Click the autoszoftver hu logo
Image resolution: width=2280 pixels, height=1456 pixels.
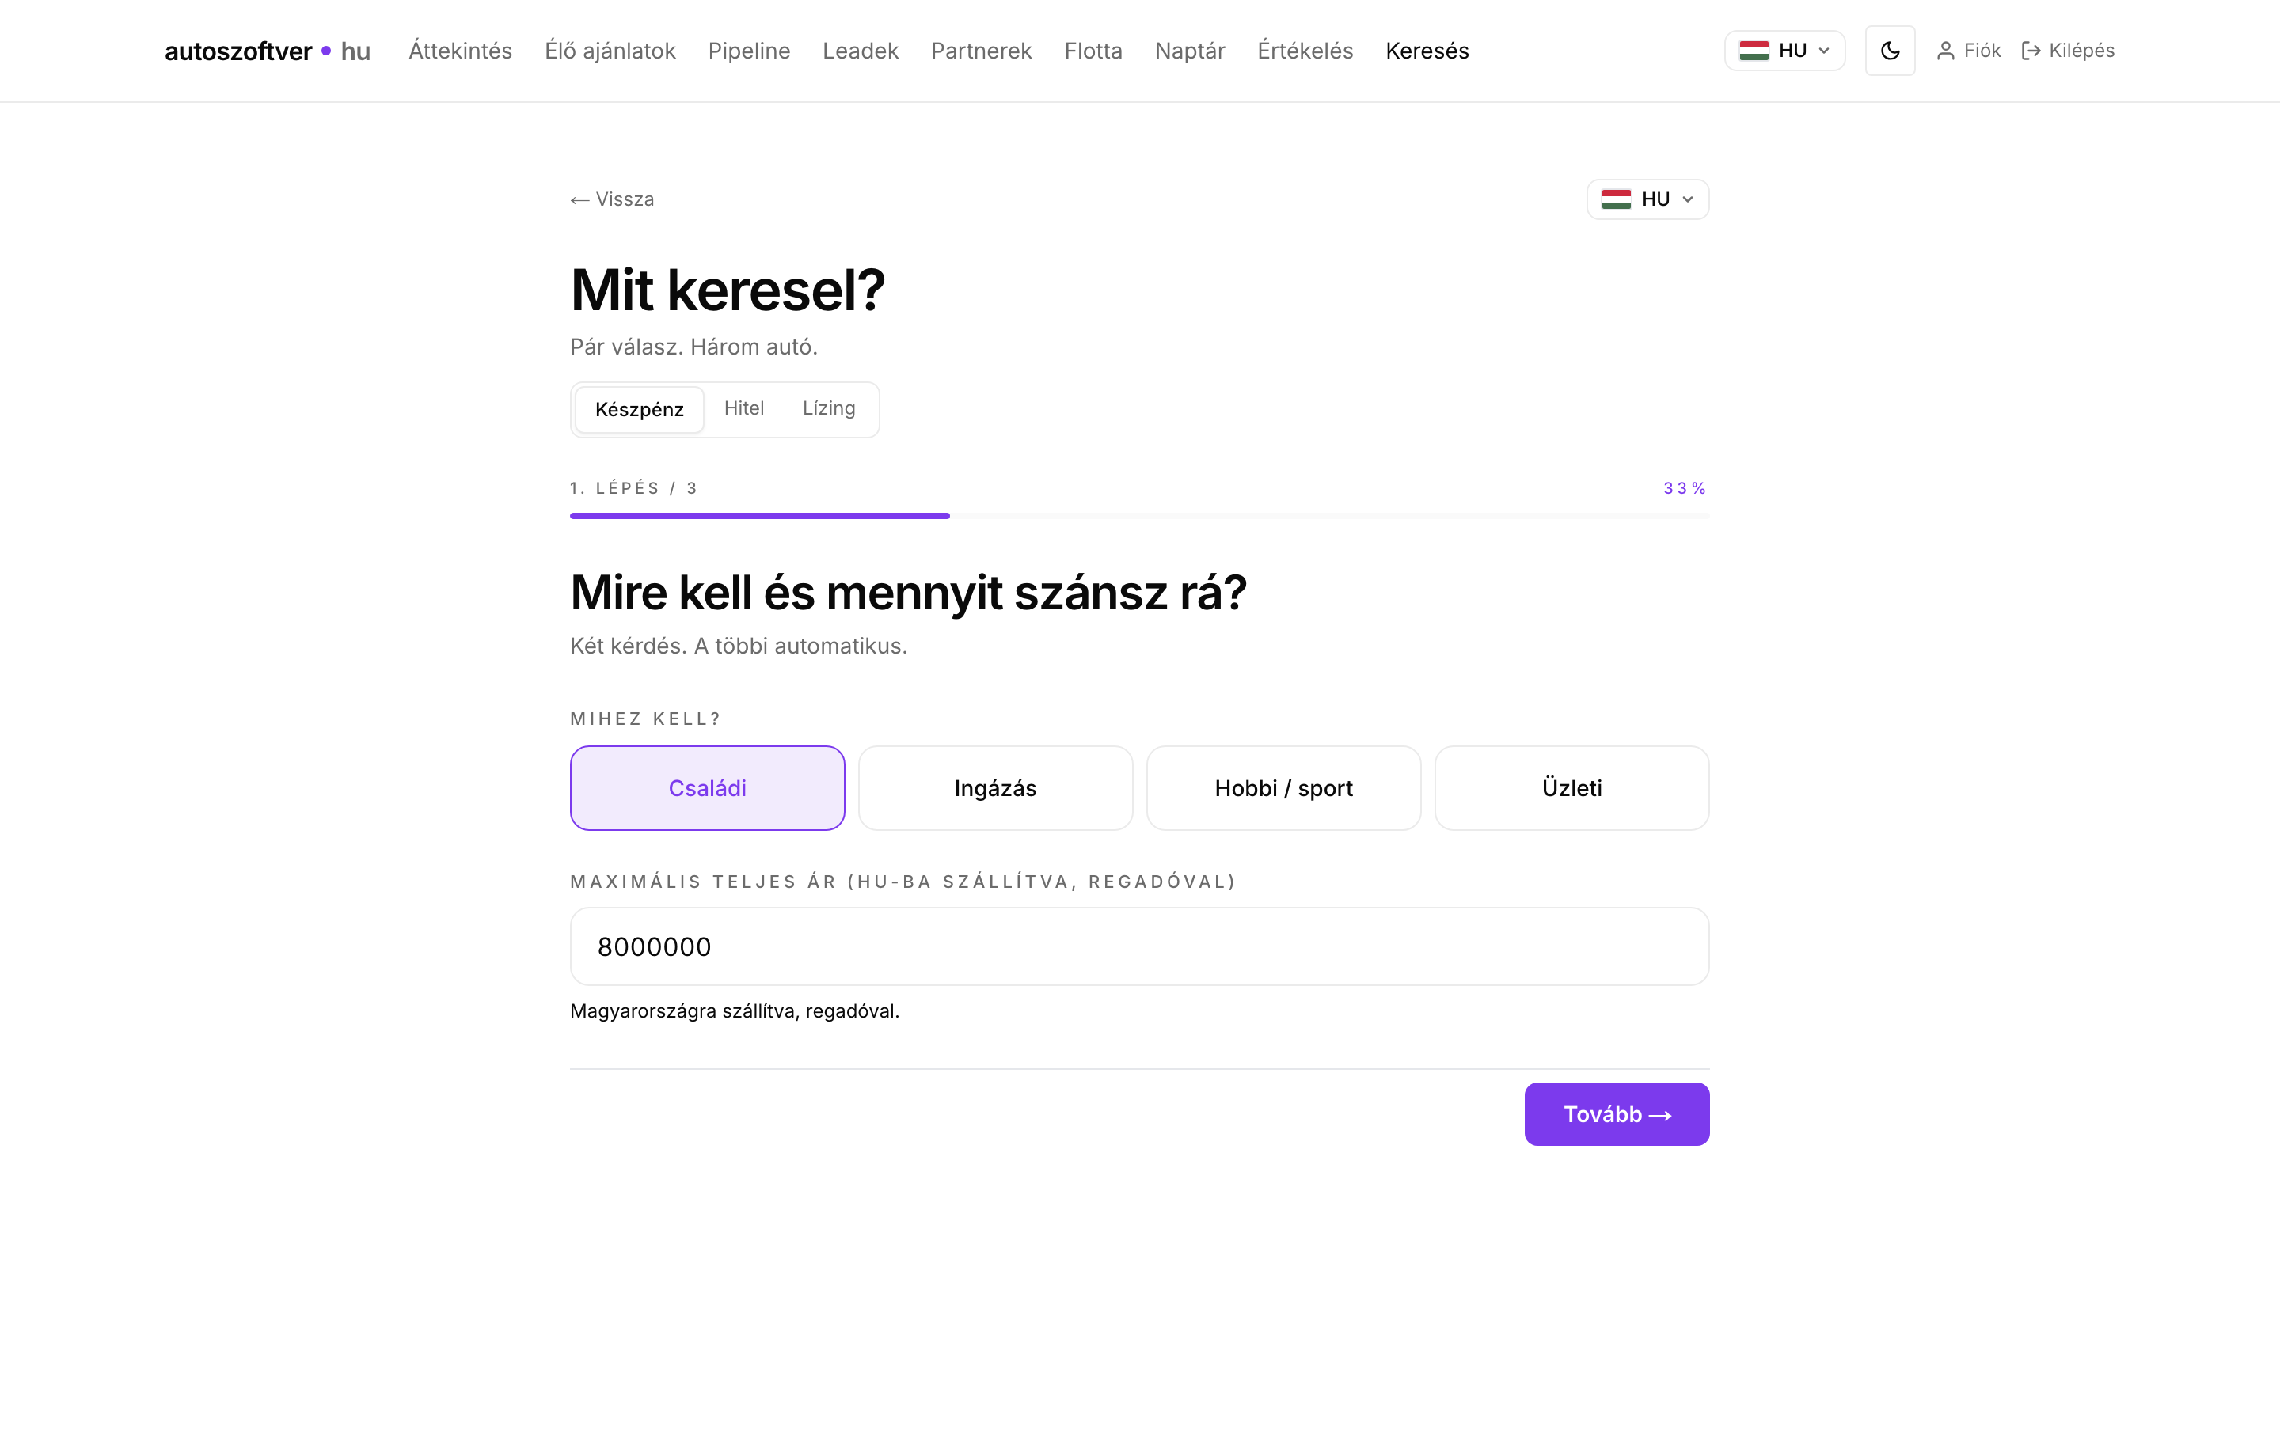267,51
